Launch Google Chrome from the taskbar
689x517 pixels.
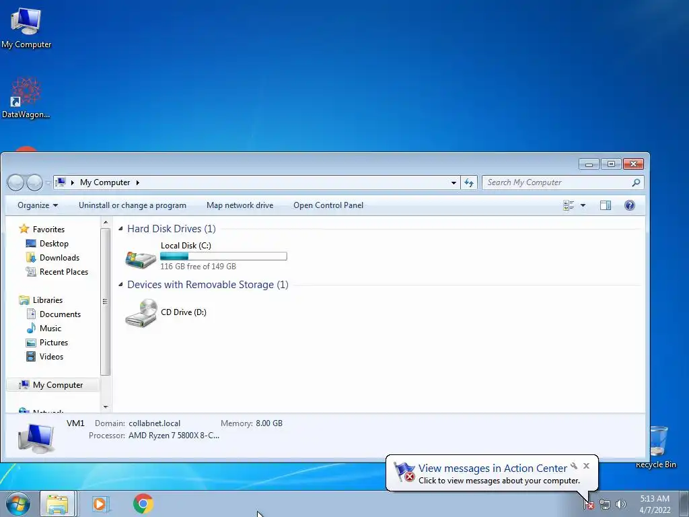(x=143, y=504)
